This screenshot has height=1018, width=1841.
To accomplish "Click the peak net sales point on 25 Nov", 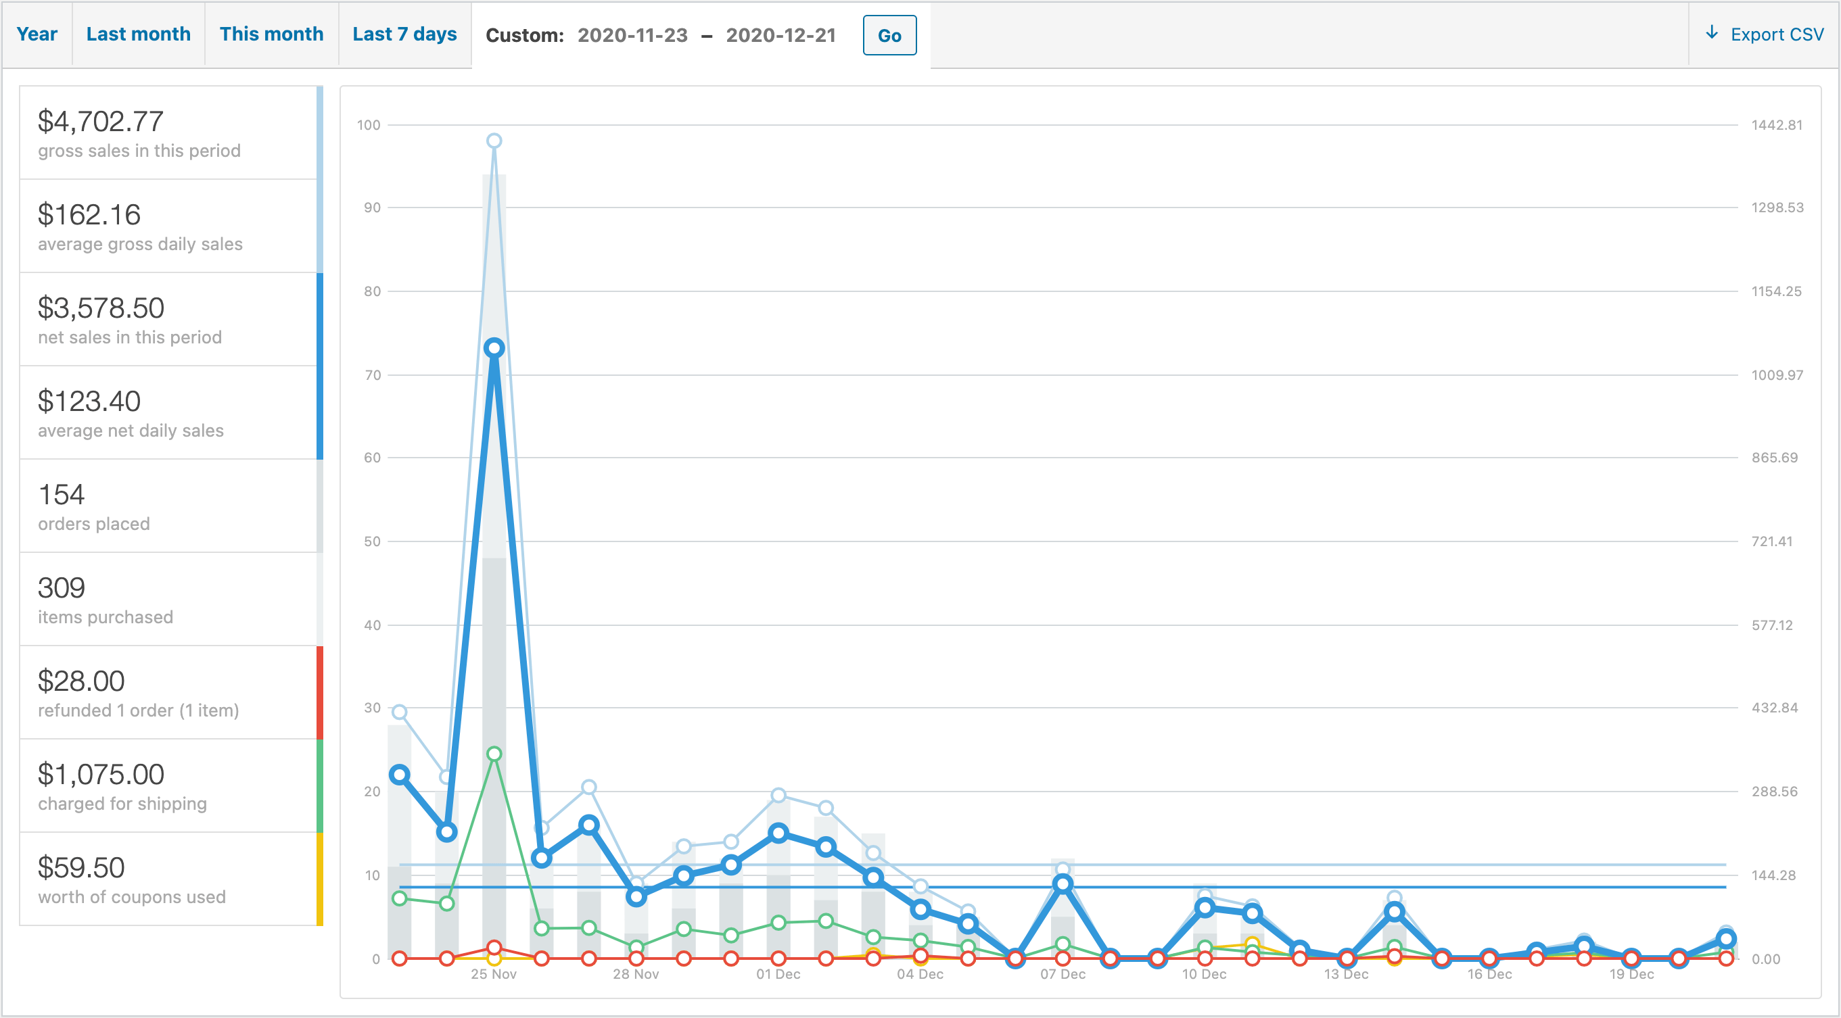I will (x=494, y=348).
